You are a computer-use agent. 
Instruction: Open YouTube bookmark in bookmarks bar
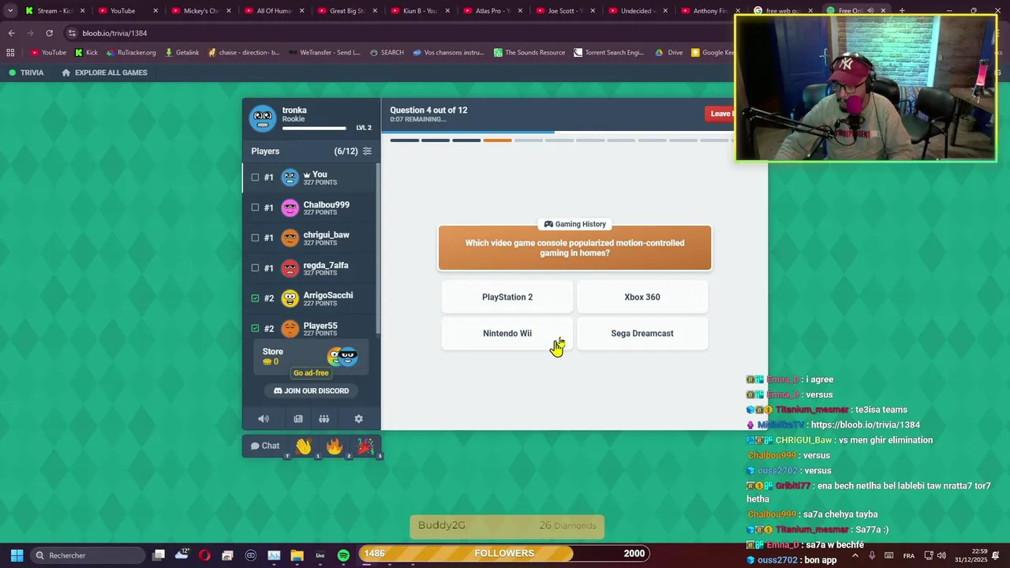click(x=48, y=53)
